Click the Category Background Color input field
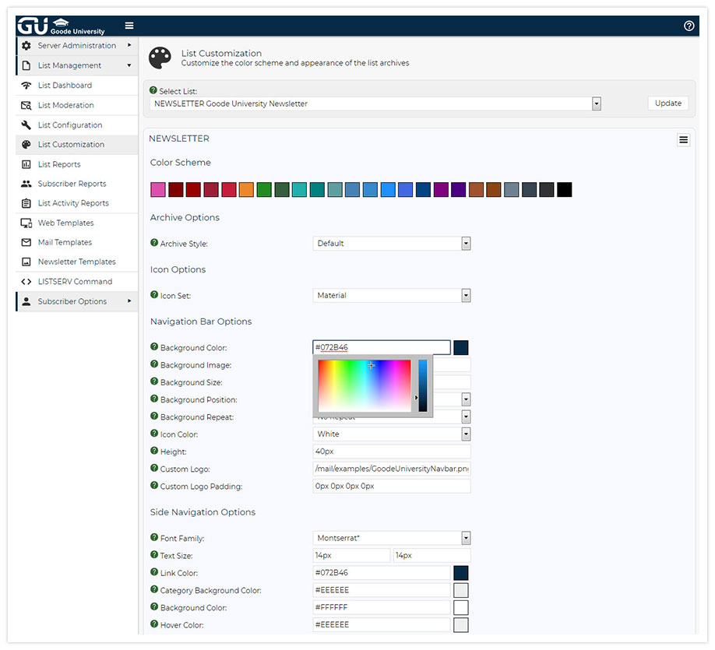 [382, 590]
